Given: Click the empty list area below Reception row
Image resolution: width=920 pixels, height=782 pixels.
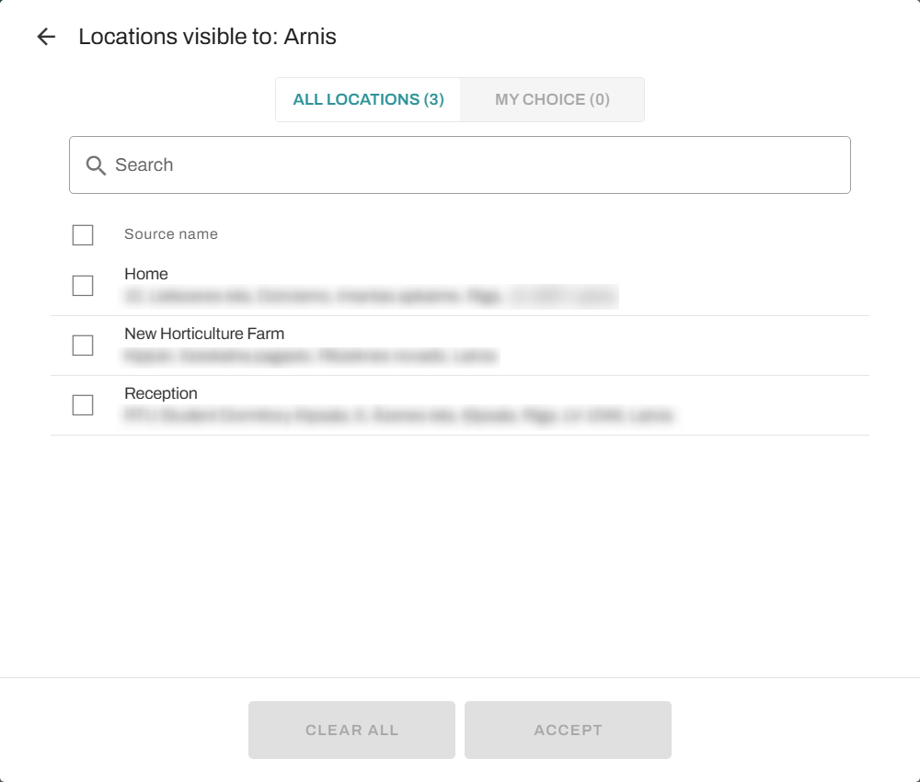Looking at the screenshot, I should click(460, 551).
